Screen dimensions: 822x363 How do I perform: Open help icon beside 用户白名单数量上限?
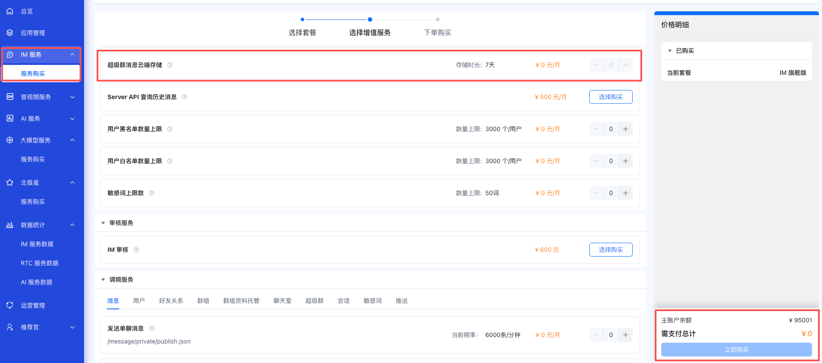[170, 161]
